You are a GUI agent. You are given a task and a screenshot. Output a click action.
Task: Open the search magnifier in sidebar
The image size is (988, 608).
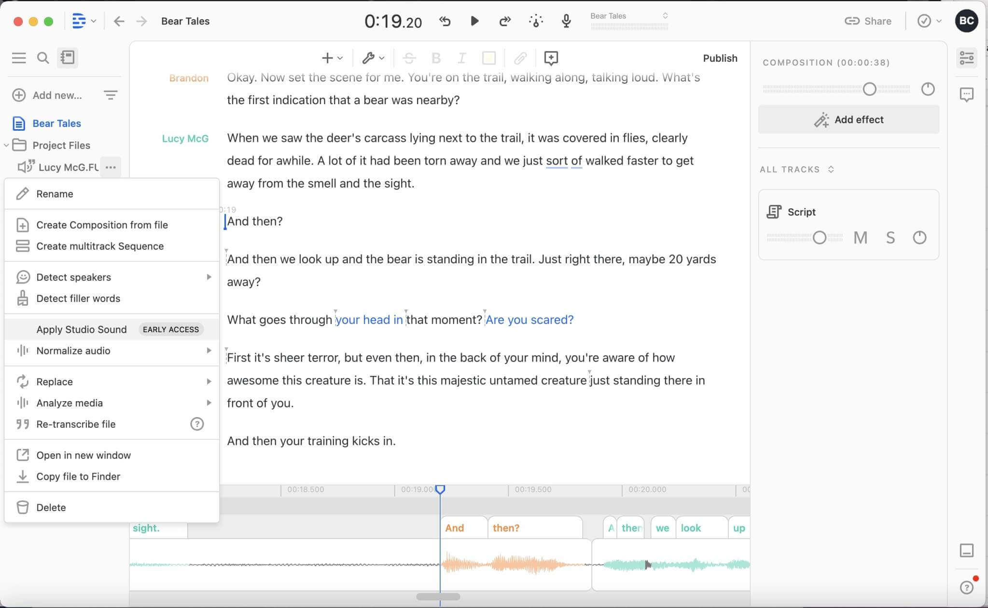(x=43, y=58)
